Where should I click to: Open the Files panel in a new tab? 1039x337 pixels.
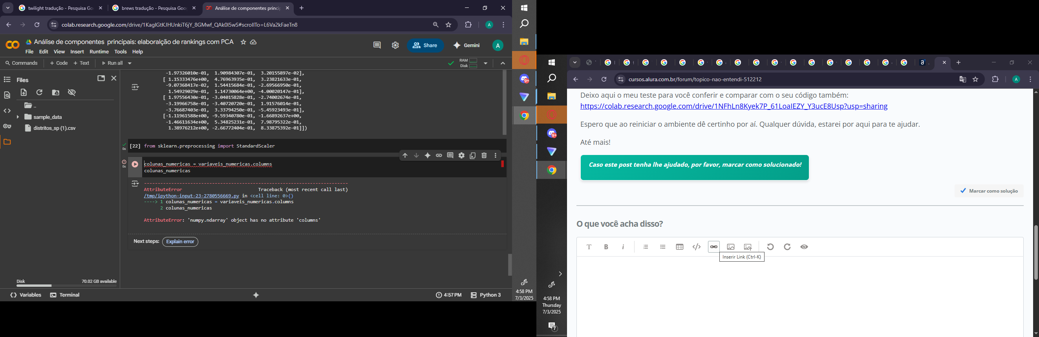click(x=101, y=78)
